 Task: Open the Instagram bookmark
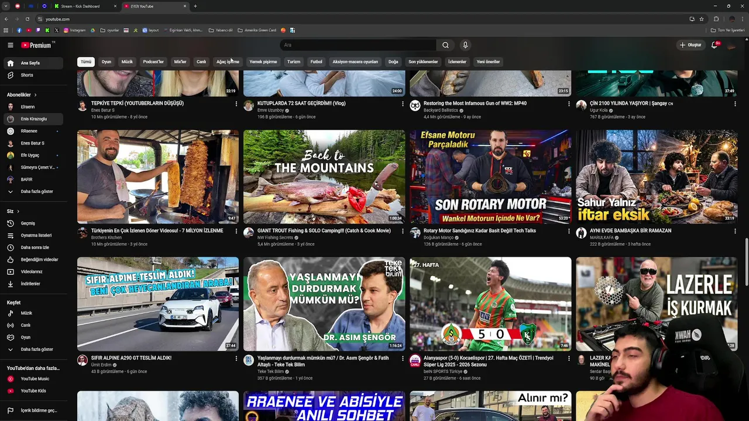coord(74,30)
